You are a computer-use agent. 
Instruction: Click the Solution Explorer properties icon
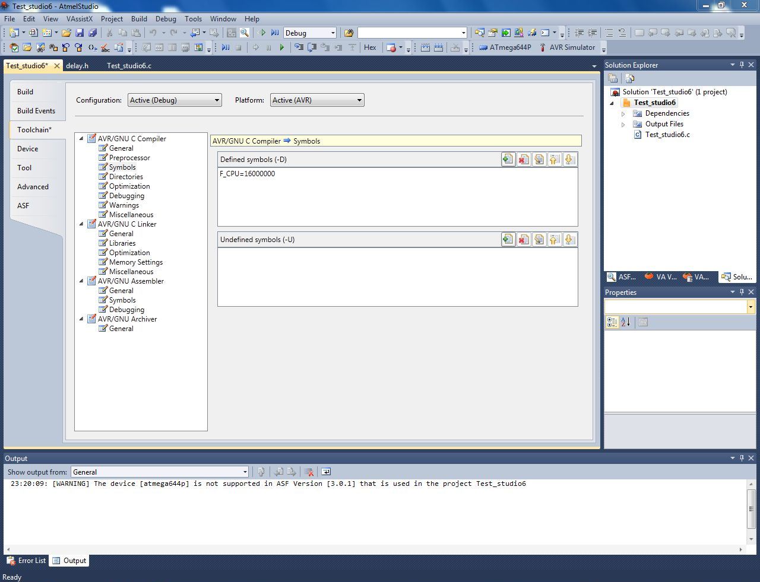coord(613,78)
